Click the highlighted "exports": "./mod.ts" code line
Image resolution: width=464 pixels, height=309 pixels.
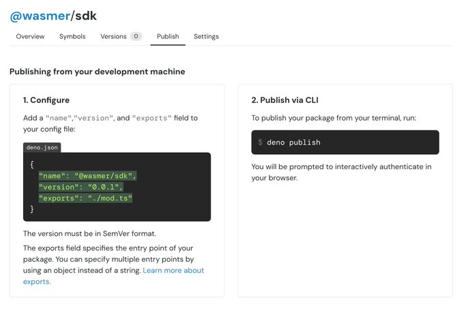coord(85,198)
